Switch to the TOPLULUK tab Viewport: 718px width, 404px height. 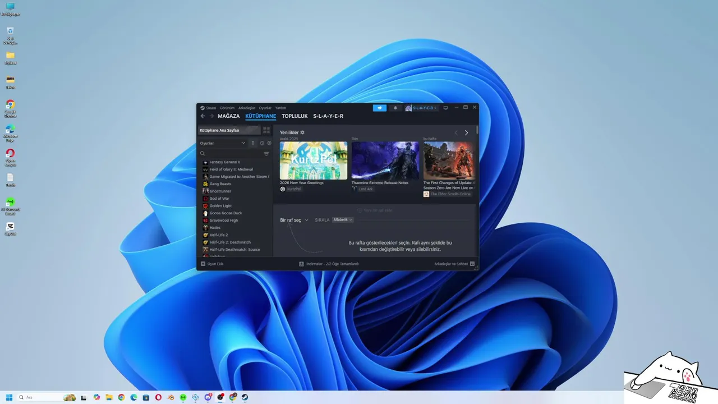click(294, 116)
